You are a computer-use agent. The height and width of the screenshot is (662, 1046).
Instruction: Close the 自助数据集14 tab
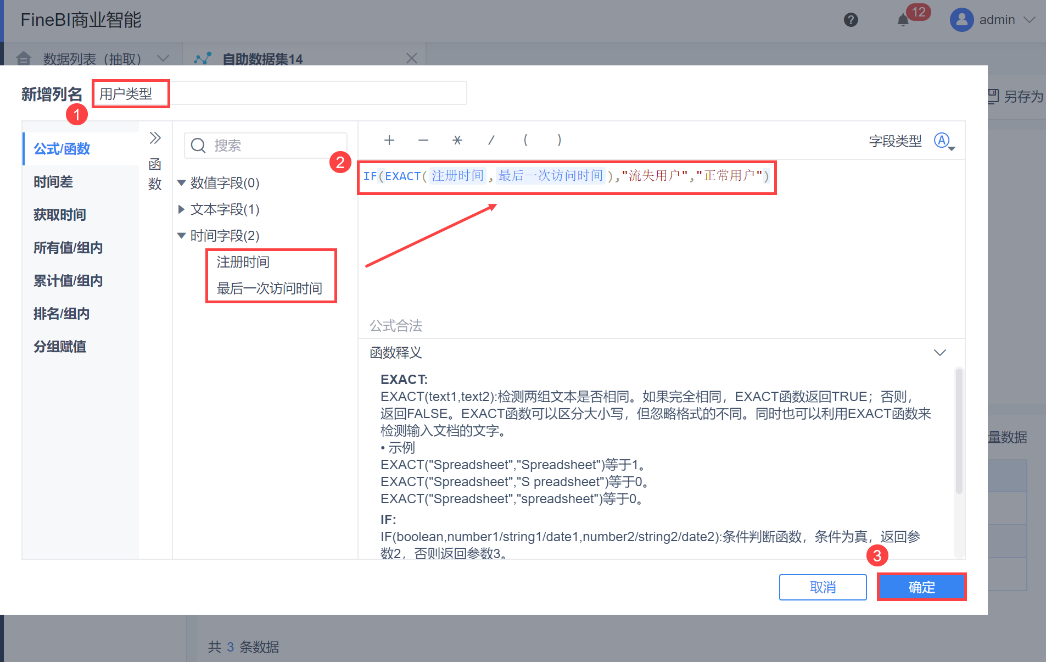tap(411, 58)
